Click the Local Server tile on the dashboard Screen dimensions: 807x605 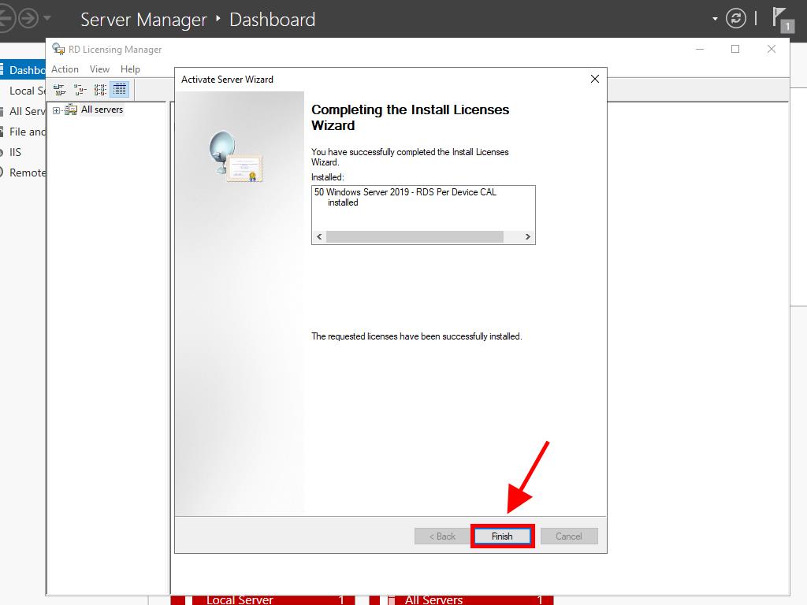[263, 599]
